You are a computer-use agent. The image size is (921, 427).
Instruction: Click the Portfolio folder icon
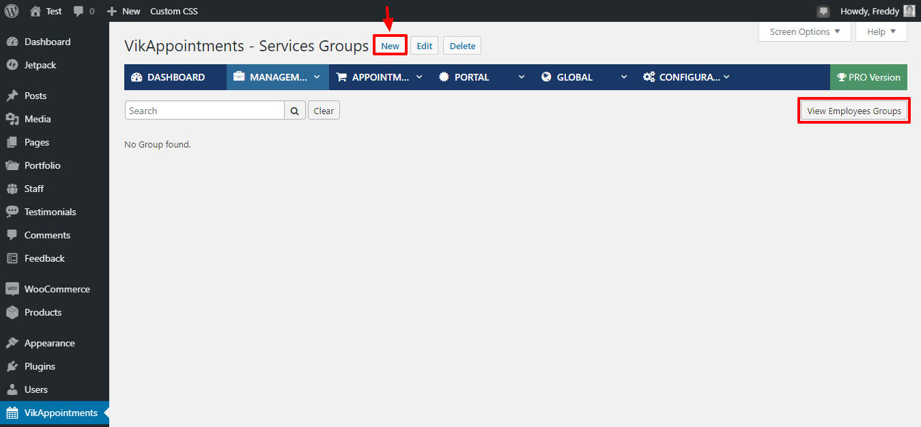tap(12, 165)
